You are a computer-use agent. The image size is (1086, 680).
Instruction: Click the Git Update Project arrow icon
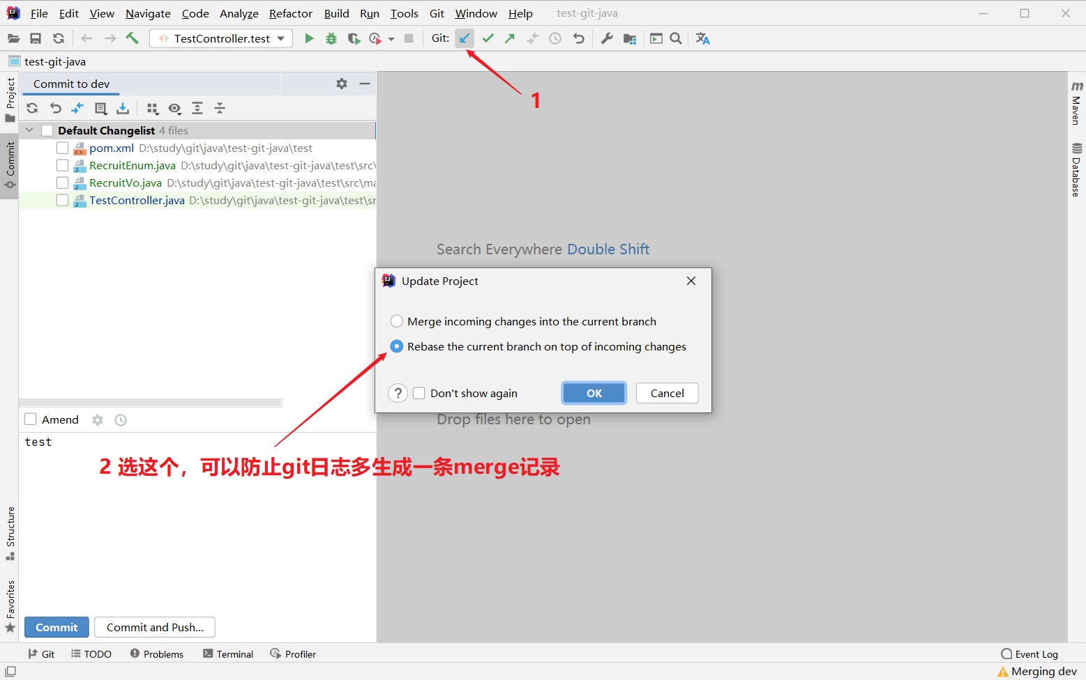coord(465,38)
